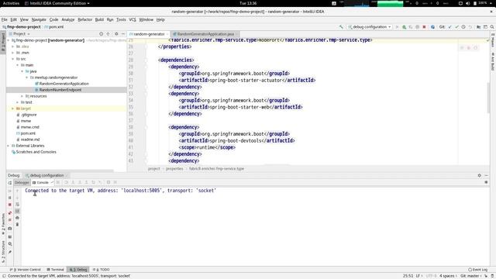
Task: Hide Project panel with minus icon
Action: (123, 34)
